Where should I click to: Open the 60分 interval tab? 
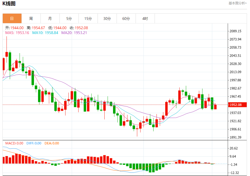coord(126,19)
